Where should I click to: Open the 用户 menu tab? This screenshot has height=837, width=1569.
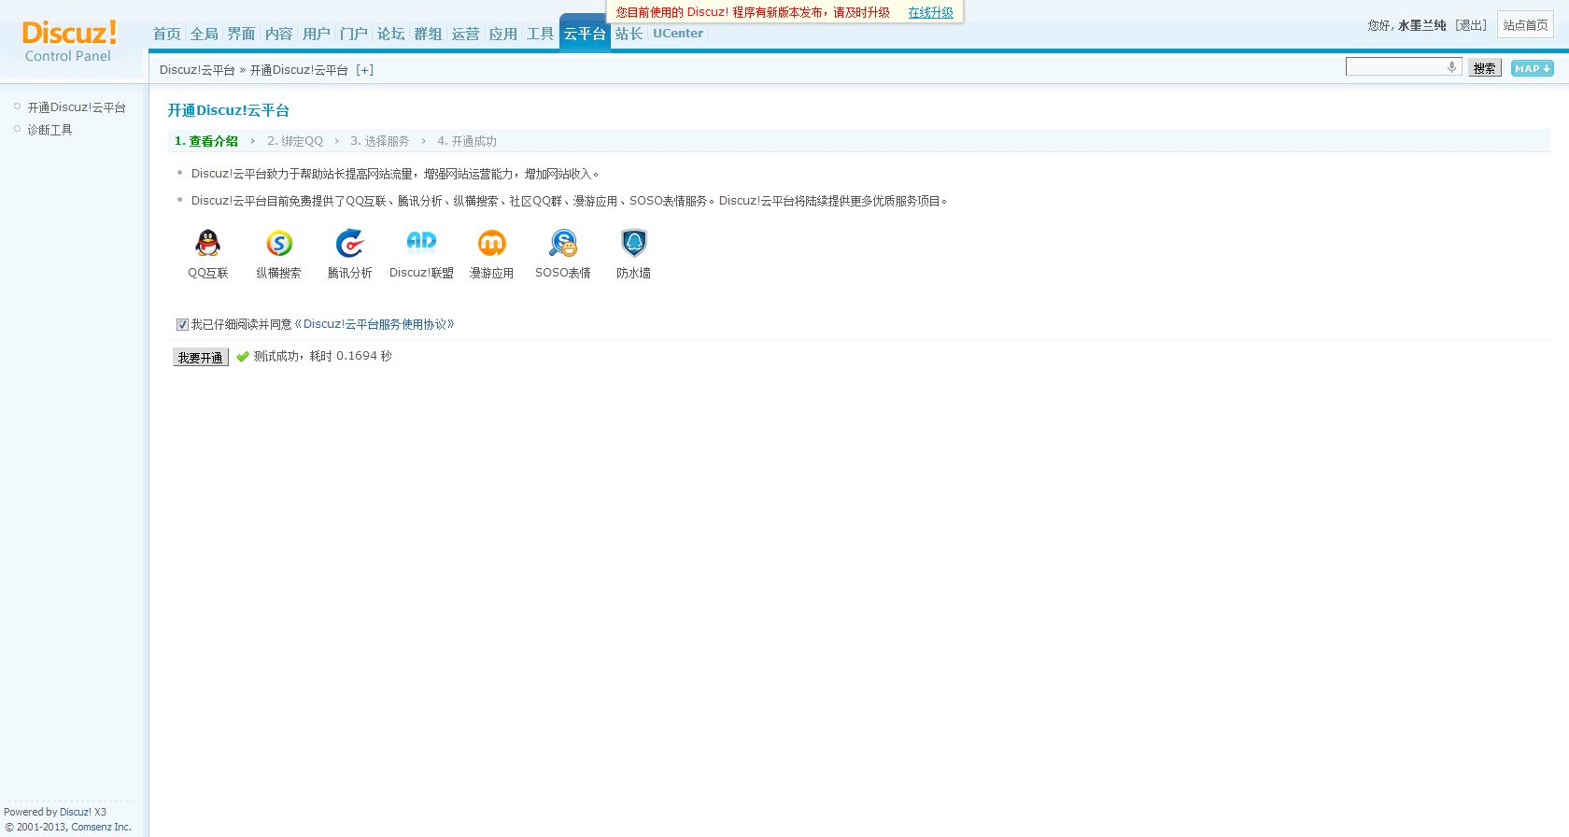(317, 34)
